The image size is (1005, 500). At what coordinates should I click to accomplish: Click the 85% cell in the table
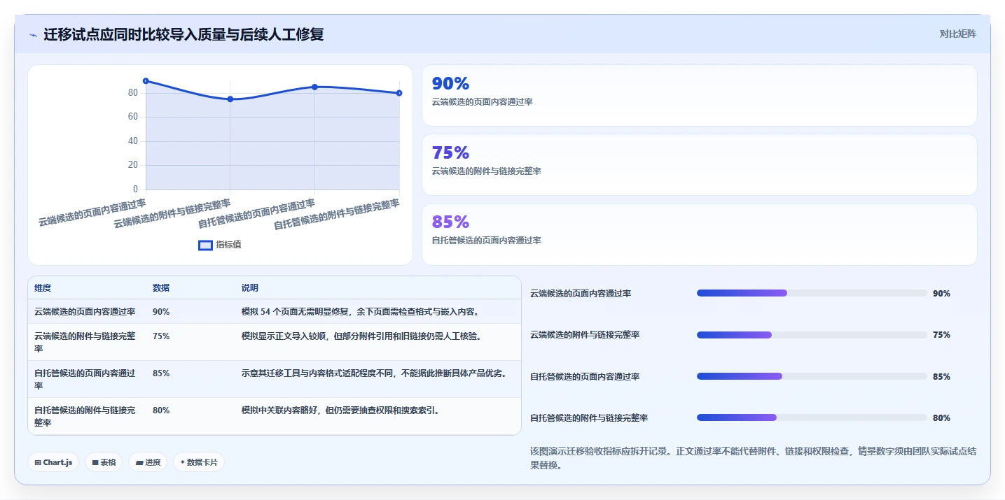point(161,373)
